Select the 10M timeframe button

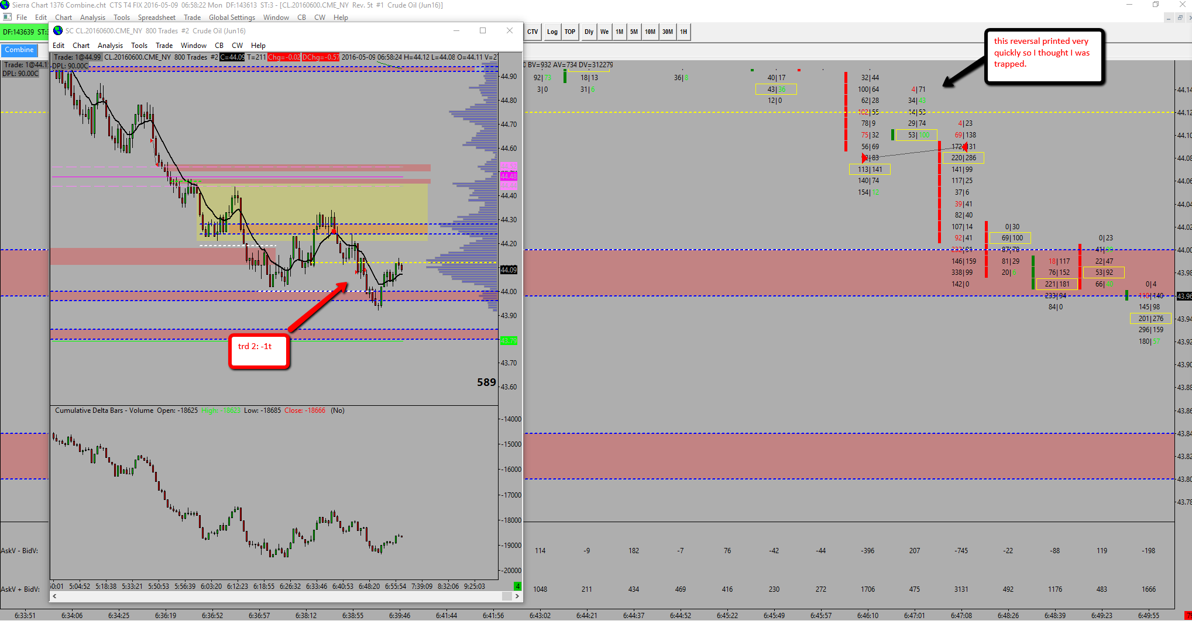[x=650, y=32]
